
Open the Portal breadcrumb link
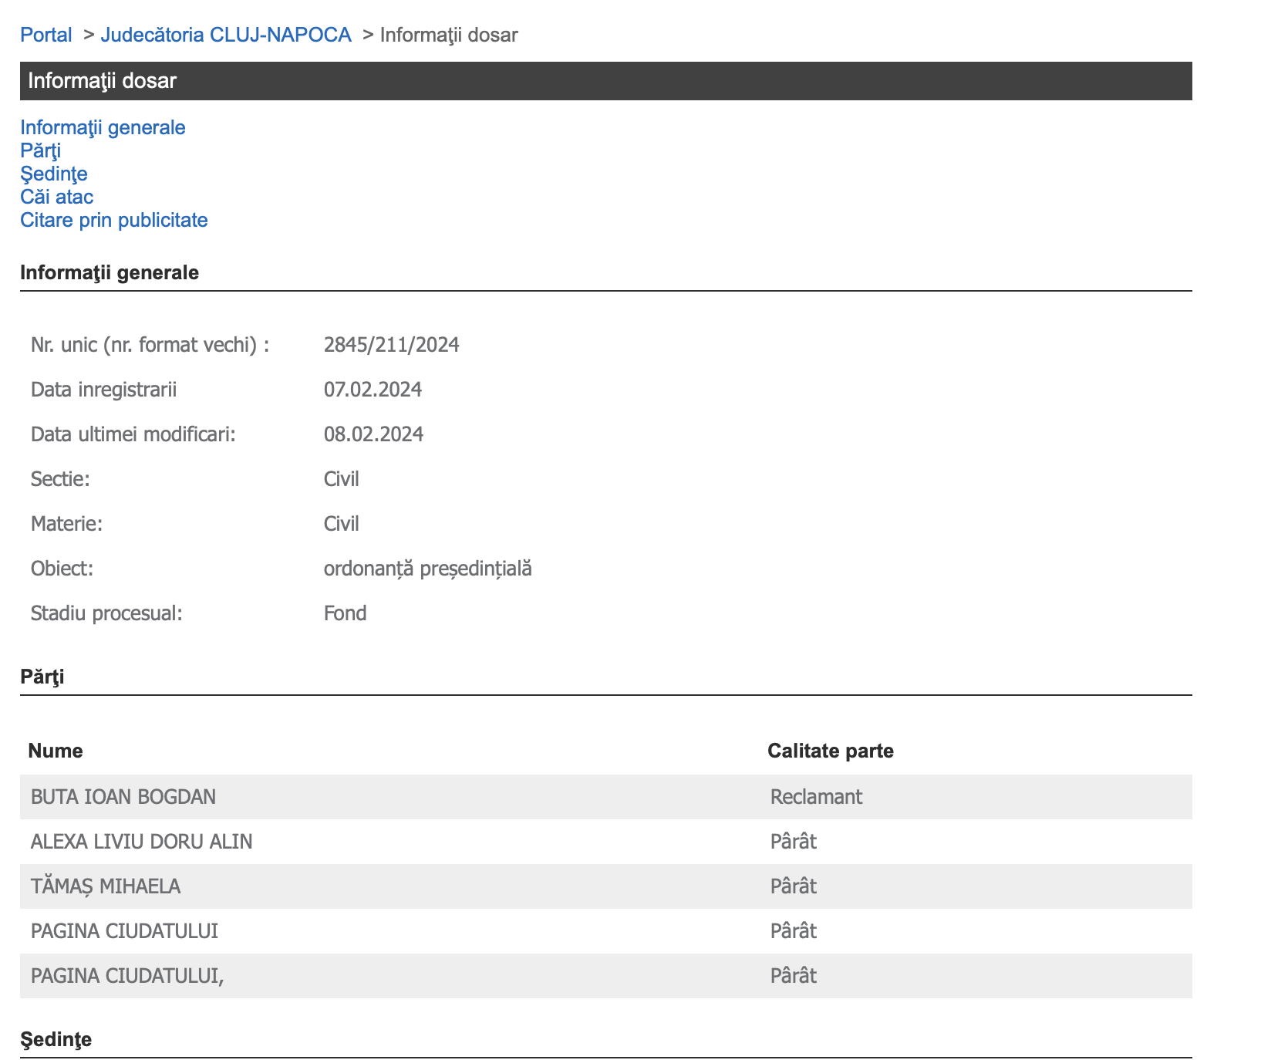point(46,35)
